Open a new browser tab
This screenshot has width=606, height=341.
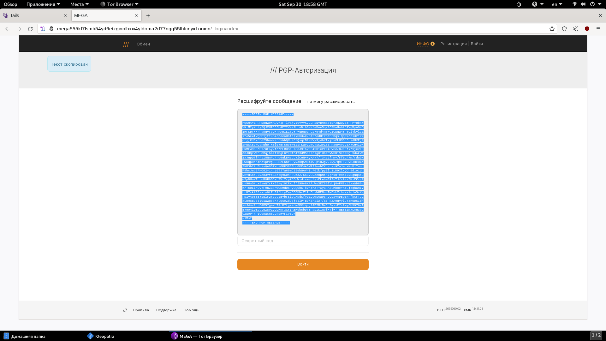(x=148, y=15)
